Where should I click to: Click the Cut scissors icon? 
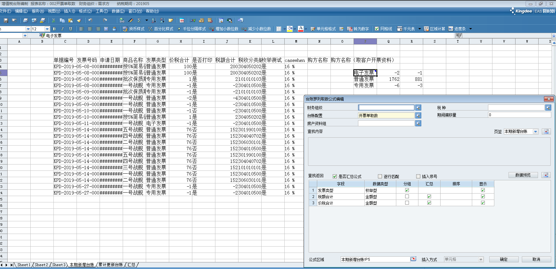click(54, 20)
